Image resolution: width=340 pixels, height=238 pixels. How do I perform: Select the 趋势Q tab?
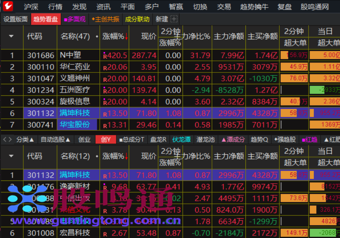[x=260, y=139]
